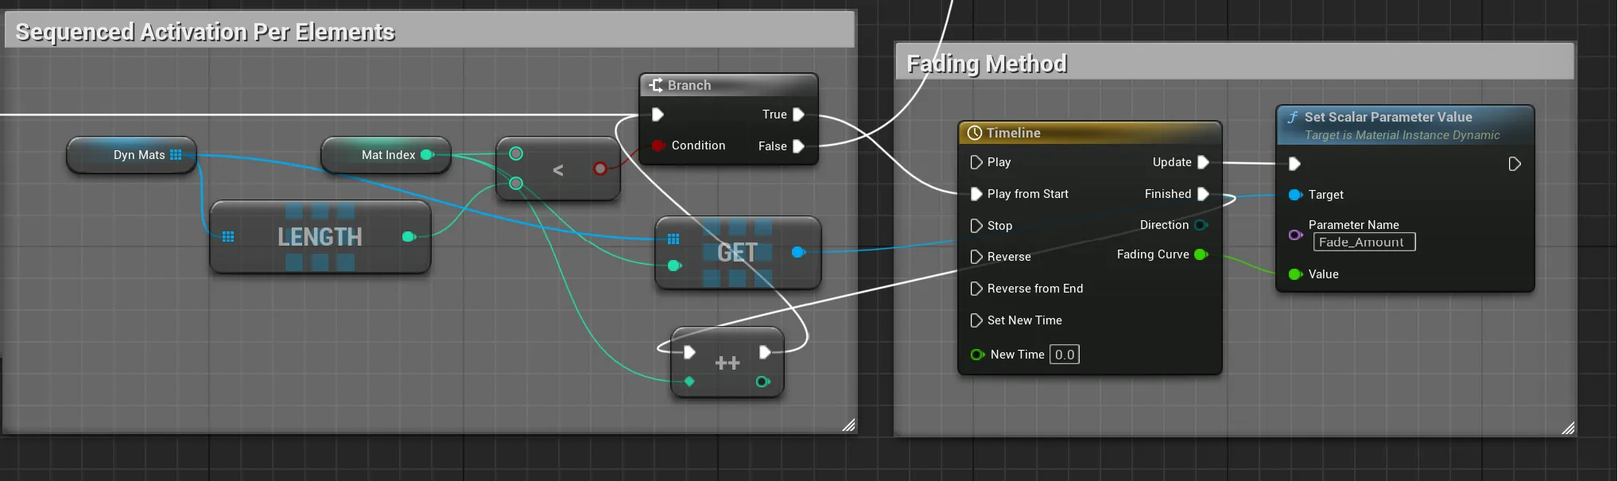Select the Dyn Mats variable node
1618x481 pixels.
[x=131, y=155]
